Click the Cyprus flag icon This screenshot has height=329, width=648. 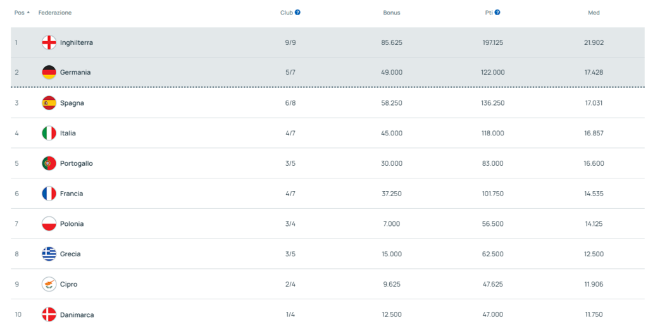(x=49, y=284)
